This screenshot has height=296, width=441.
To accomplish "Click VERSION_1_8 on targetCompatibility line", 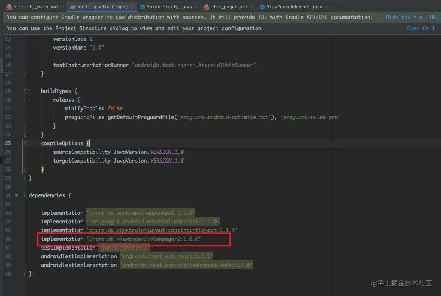I will pyautogui.click(x=167, y=161).
